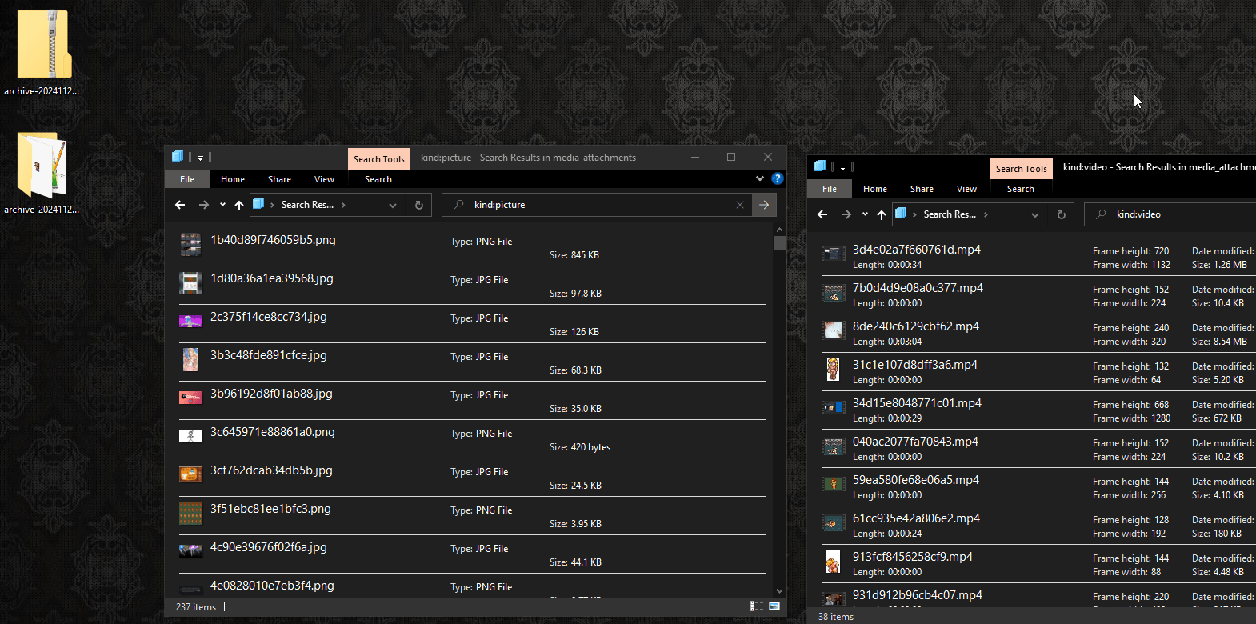Refresh the kind:picture search results
Viewport: 1256px width, 624px height.
(x=418, y=205)
